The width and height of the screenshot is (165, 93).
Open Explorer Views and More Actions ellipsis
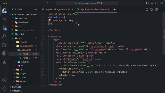click(36, 9)
